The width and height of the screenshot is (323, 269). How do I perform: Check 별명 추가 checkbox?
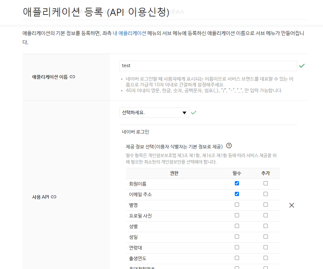[266, 205]
